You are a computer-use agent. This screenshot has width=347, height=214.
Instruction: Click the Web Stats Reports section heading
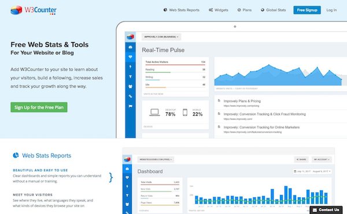point(42,156)
